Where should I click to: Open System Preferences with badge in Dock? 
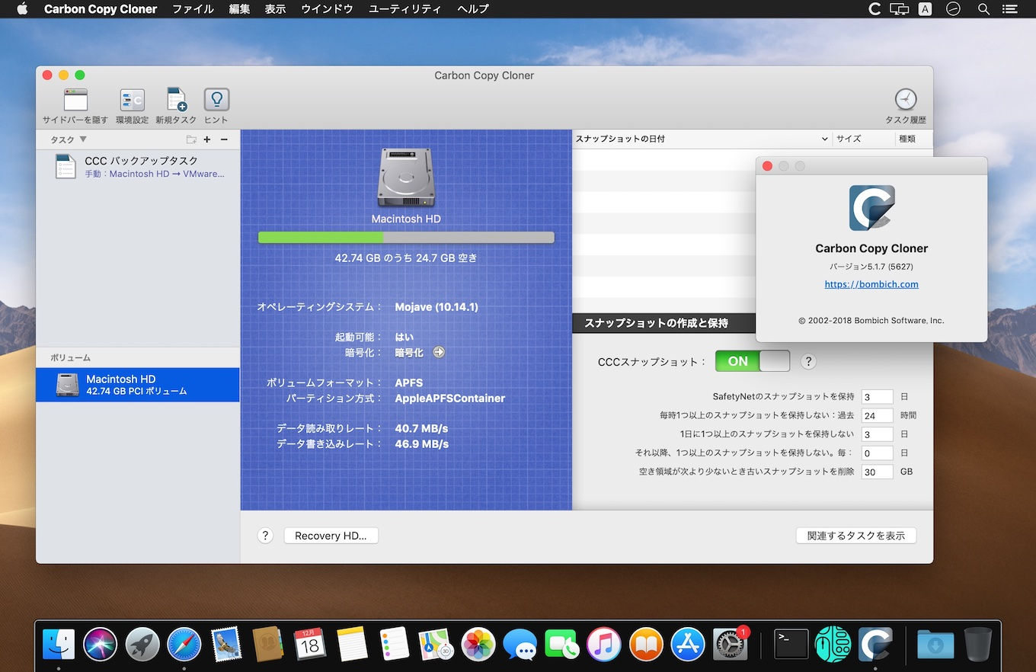click(x=730, y=644)
